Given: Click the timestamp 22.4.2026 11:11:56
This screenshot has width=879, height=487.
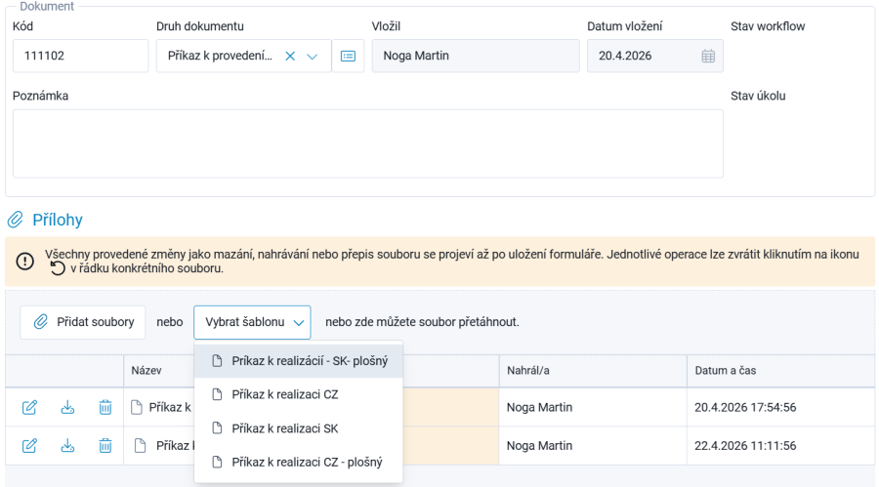Looking at the screenshot, I should coord(745,446).
